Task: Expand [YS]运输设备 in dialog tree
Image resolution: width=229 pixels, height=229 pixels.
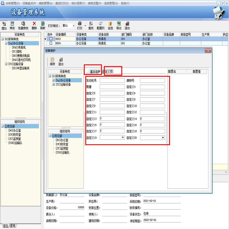Action: [x=54, y=84]
